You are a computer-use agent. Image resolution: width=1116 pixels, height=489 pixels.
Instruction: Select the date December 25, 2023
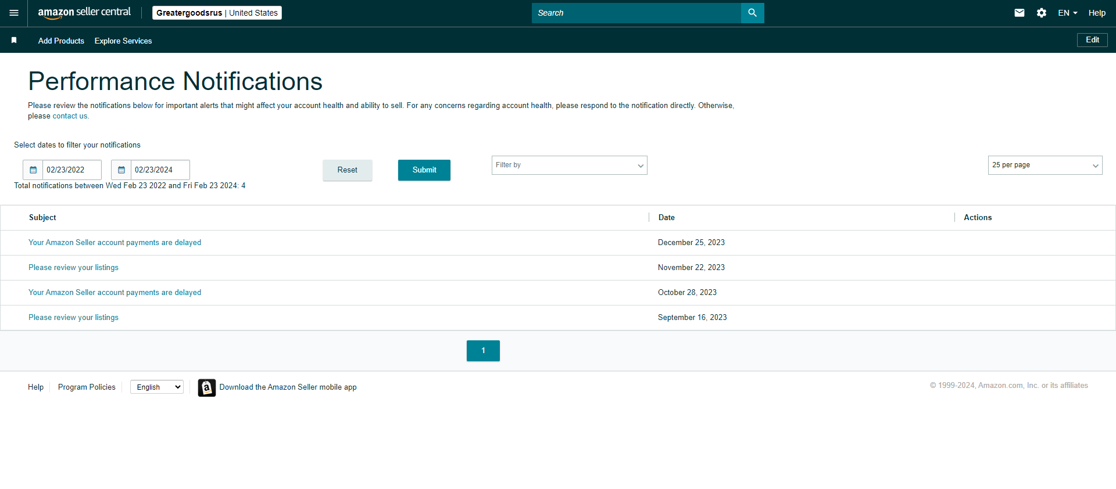tap(691, 243)
